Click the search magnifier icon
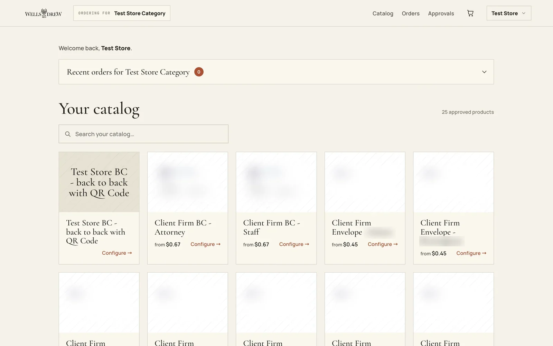Image resolution: width=553 pixels, height=346 pixels. point(68,134)
